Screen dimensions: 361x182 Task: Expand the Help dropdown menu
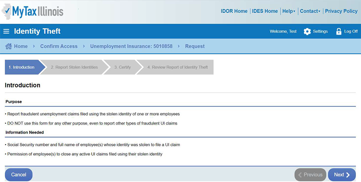point(288,11)
